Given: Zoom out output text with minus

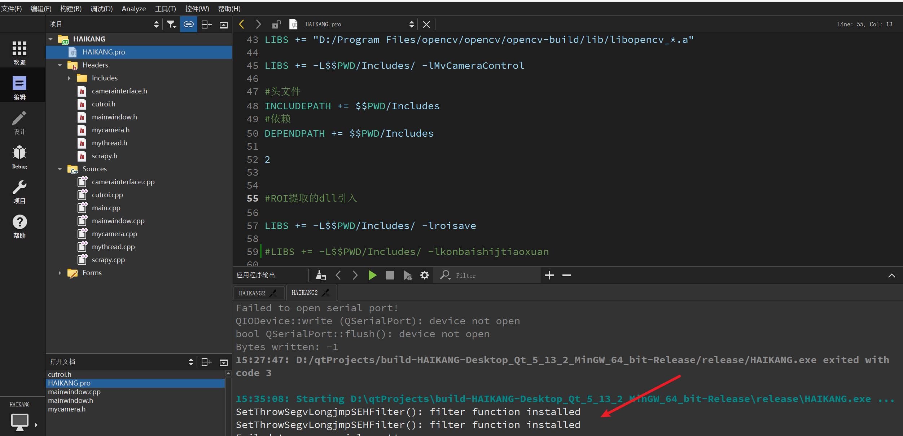Looking at the screenshot, I should pos(567,275).
